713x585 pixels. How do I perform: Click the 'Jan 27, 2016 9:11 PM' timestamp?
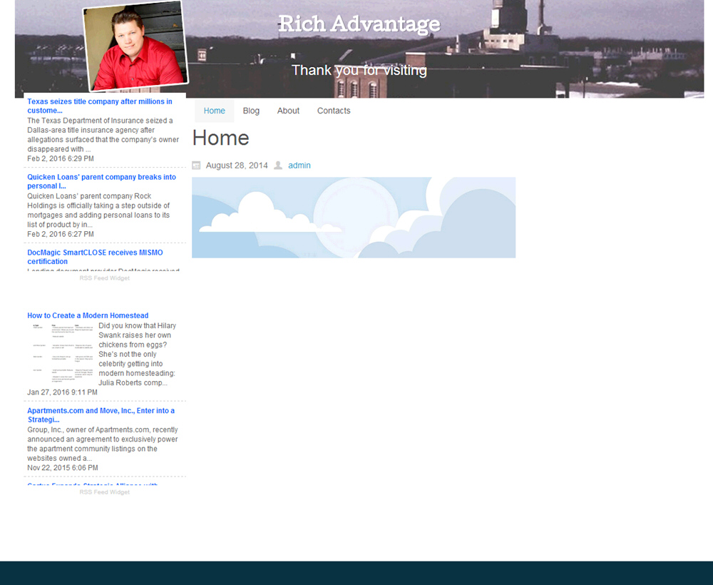[62, 392]
